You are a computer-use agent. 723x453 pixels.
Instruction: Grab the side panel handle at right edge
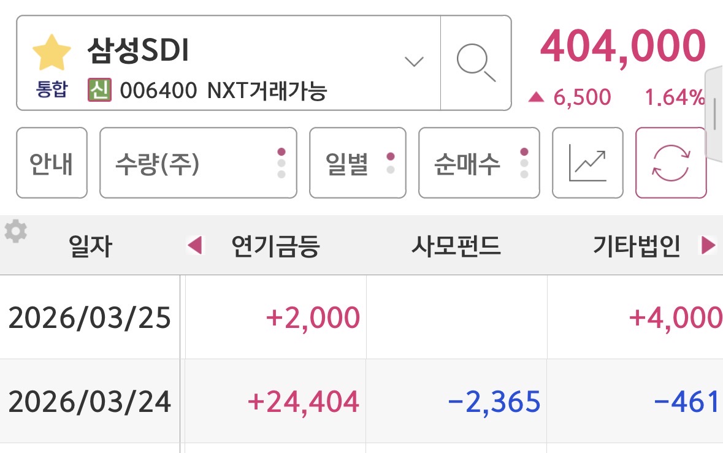(x=714, y=114)
